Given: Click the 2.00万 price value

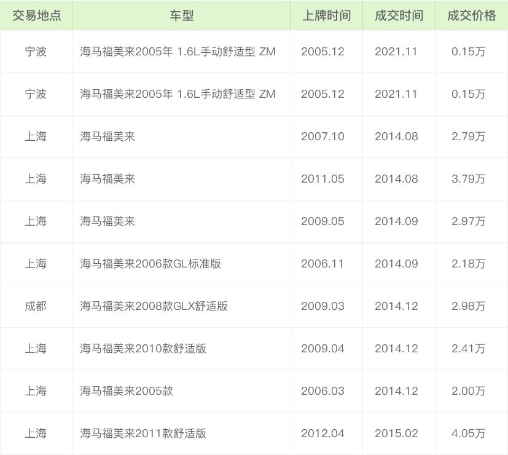Looking at the screenshot, I should [468, 391].
